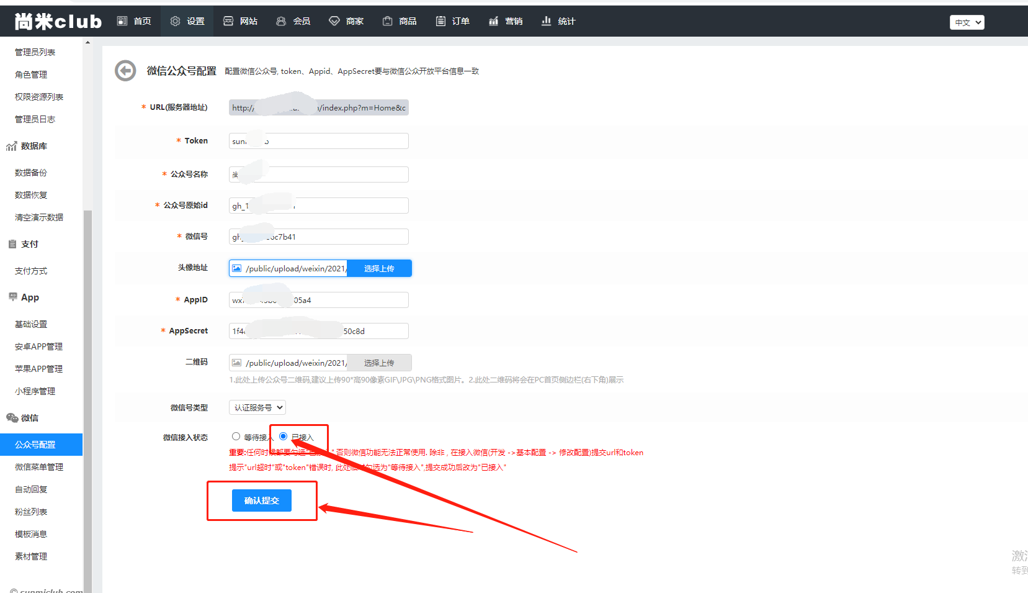Select the 已接入 radio button
Image resolution: width=1028 pixels, height=593 pixels.
pyautogui.click(x=284, y=437)
